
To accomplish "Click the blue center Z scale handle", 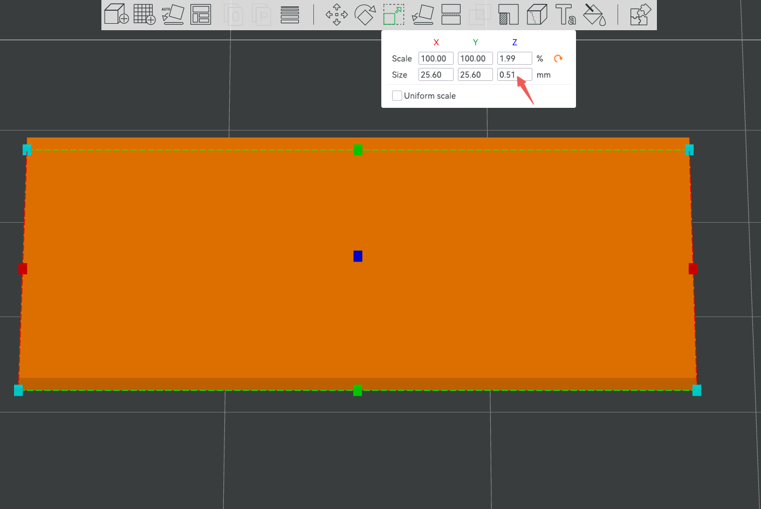I will tap(358, 256).
